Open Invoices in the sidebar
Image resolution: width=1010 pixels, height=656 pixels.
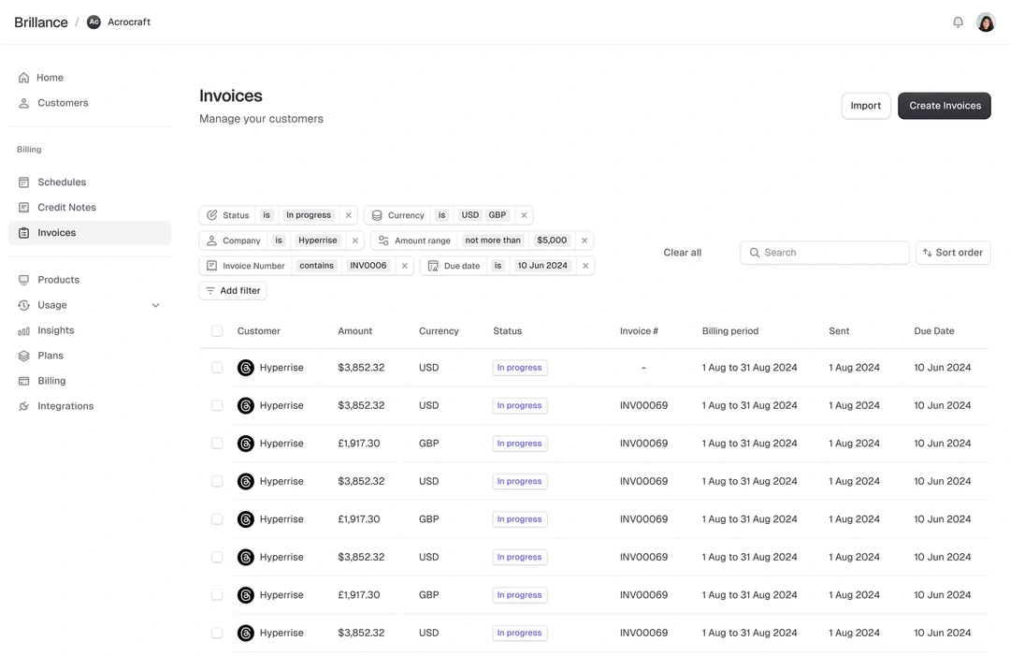90,233
